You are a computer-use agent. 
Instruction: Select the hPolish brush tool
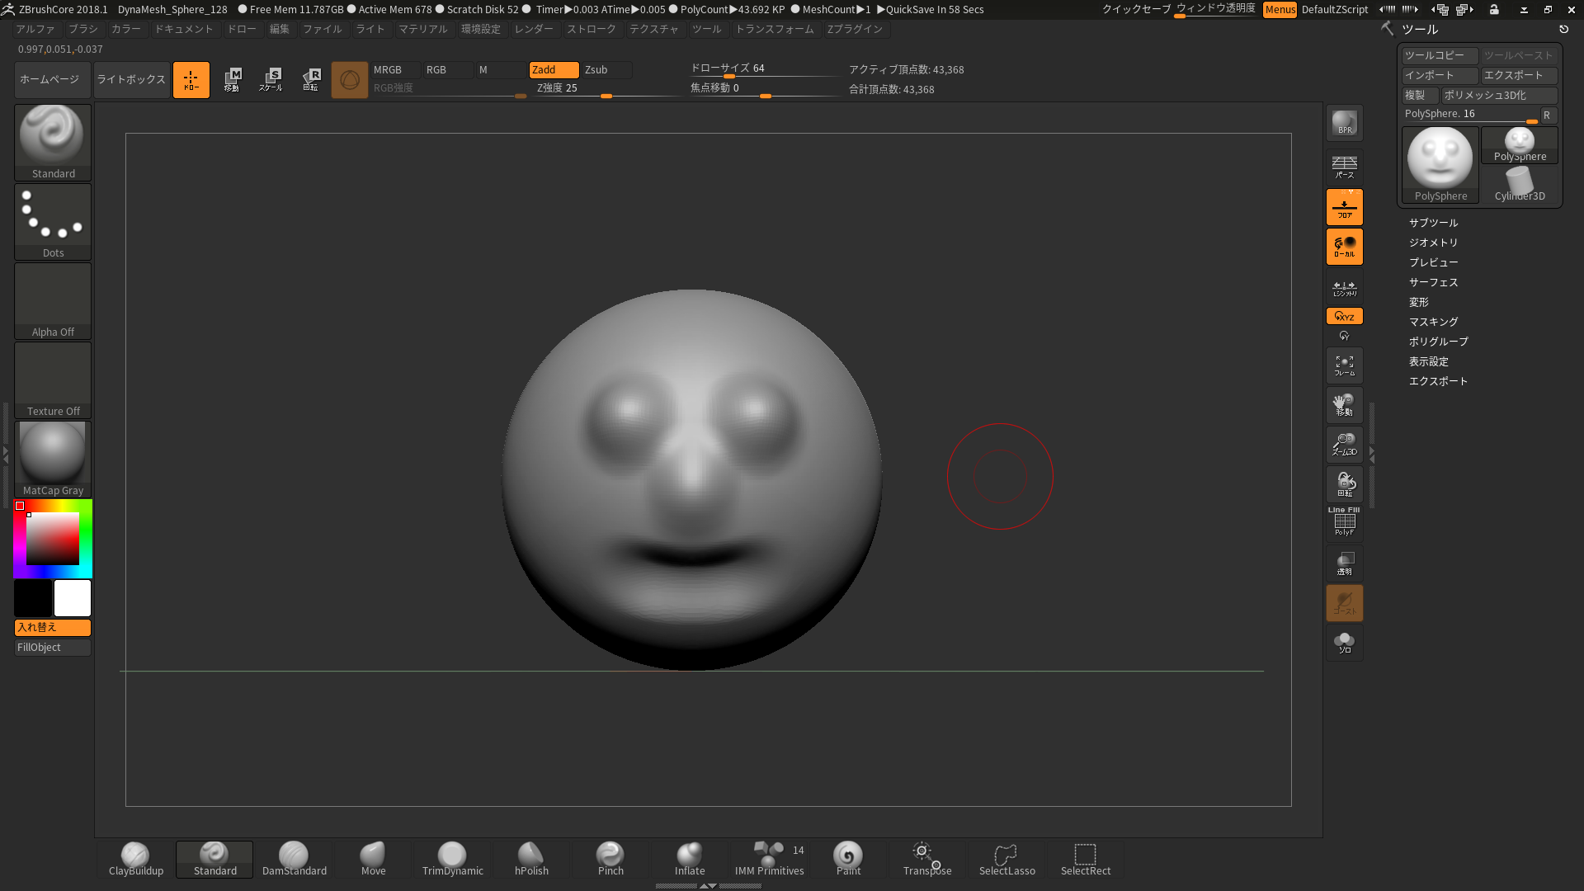pyautogui.click(x=532, y=858)
